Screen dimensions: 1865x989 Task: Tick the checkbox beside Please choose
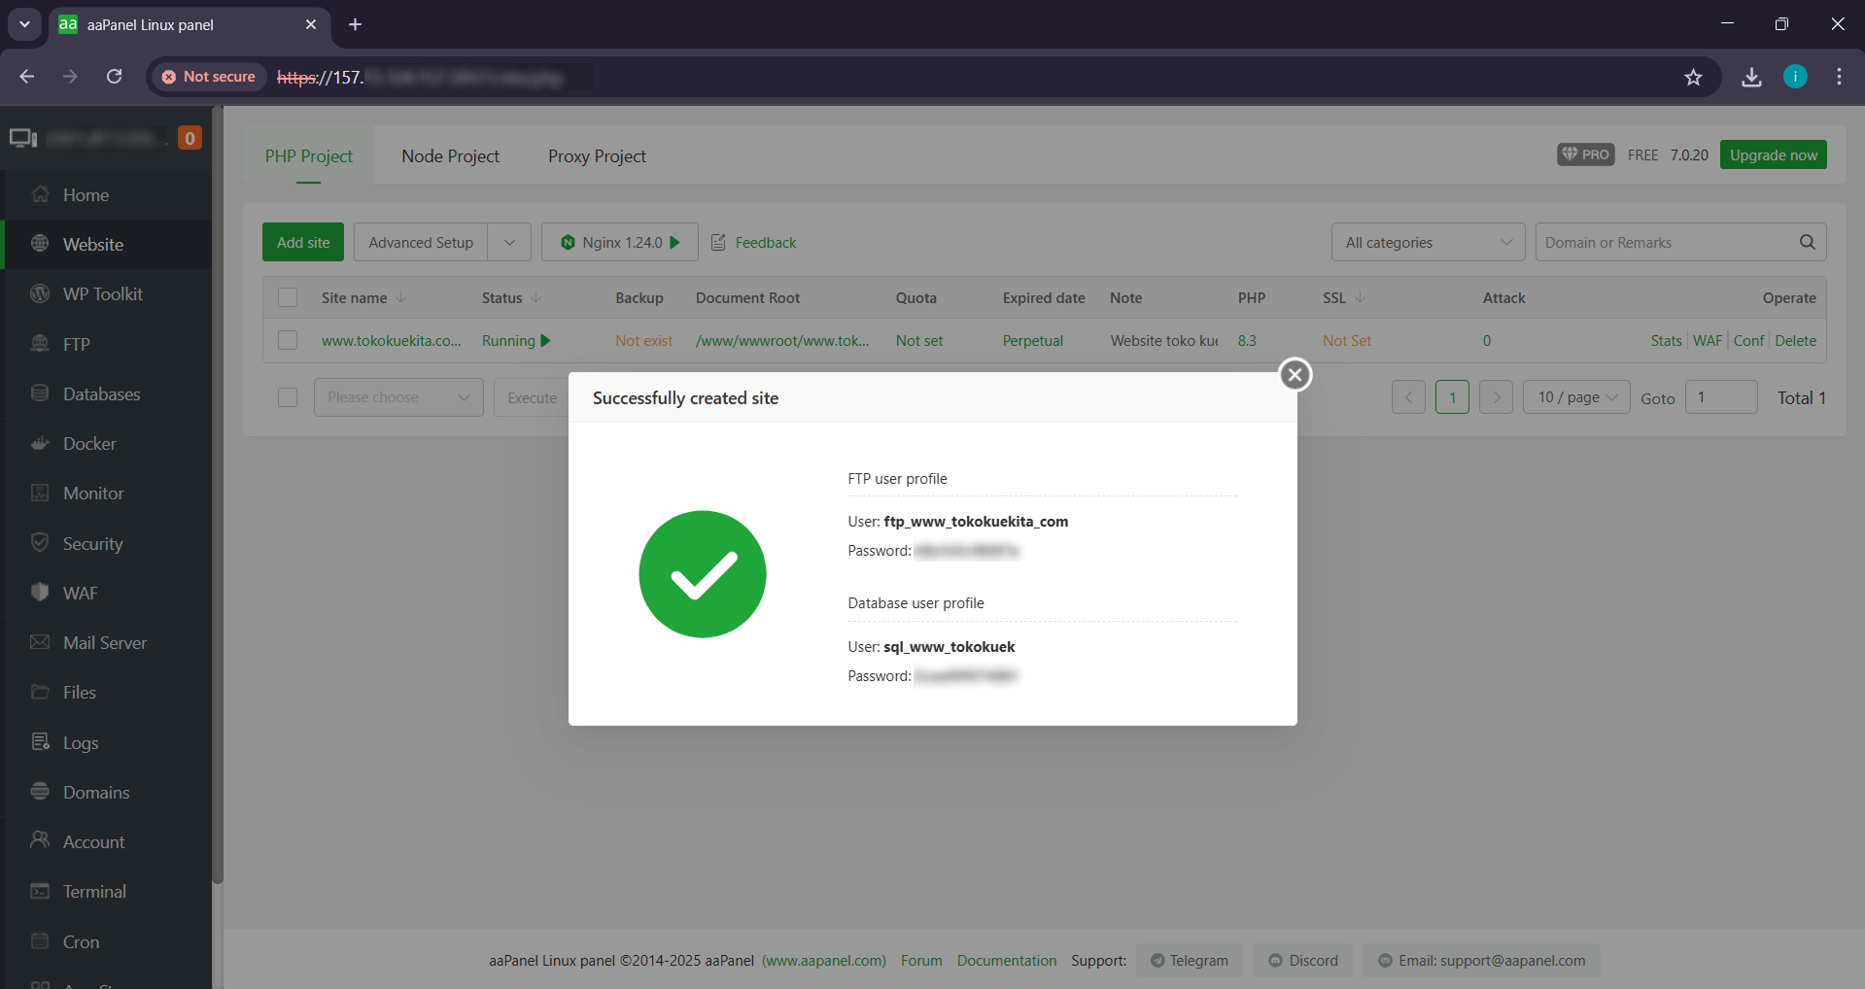pyautogui.click(x=288, y=397)
